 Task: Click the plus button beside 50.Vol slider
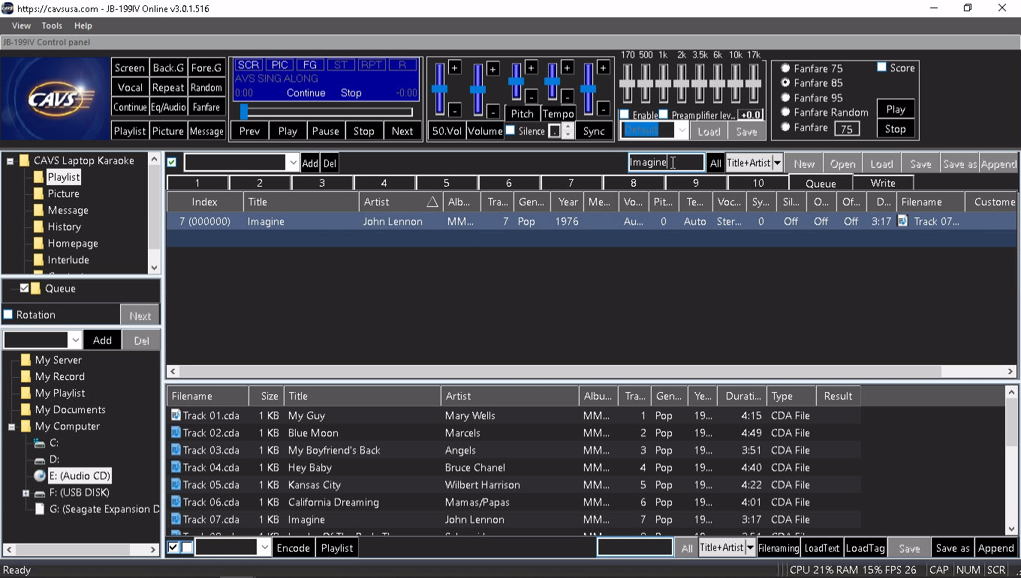point(455,68)
